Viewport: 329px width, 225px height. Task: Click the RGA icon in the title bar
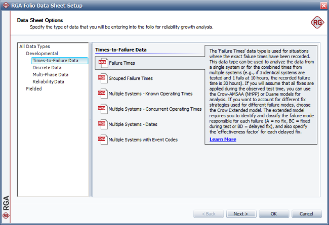coord(6,6)
